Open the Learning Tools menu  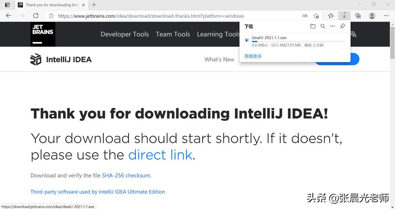point(218,34)
